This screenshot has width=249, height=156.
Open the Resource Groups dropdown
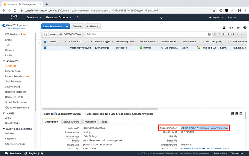[x=59, y=17]
